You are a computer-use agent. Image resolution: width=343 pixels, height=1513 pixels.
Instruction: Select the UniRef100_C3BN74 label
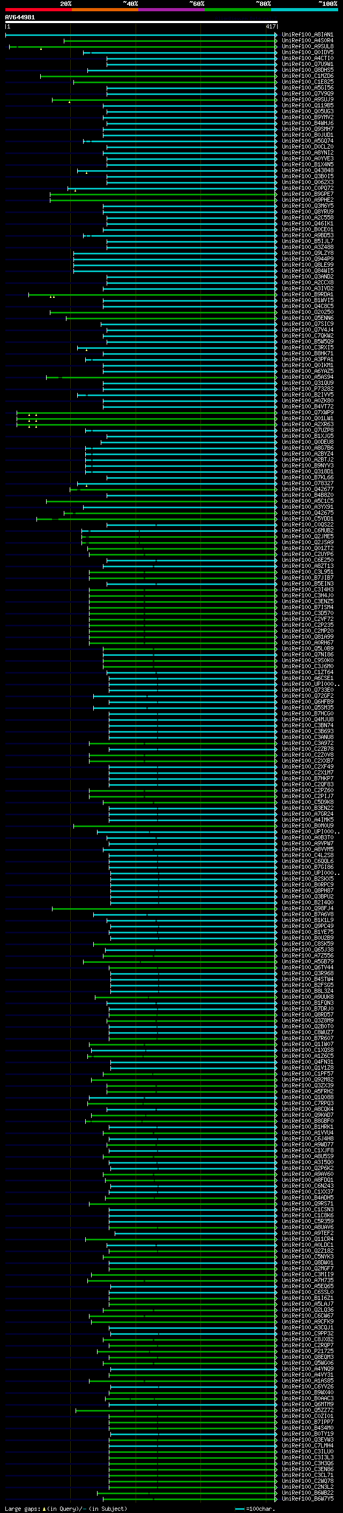pos(308,726)
